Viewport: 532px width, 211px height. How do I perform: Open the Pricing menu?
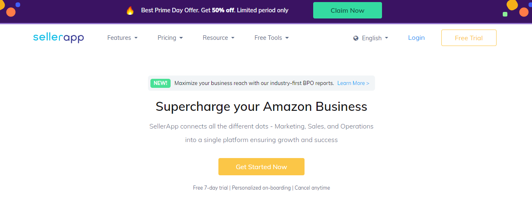[170, 38]
